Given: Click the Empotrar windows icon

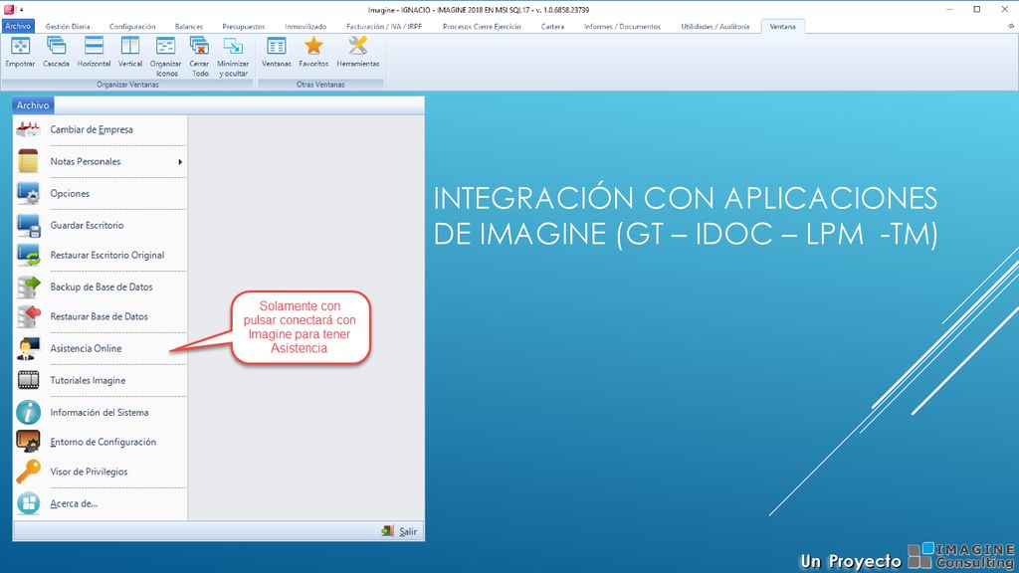Looking at the screenshot, I should point(20,46).
